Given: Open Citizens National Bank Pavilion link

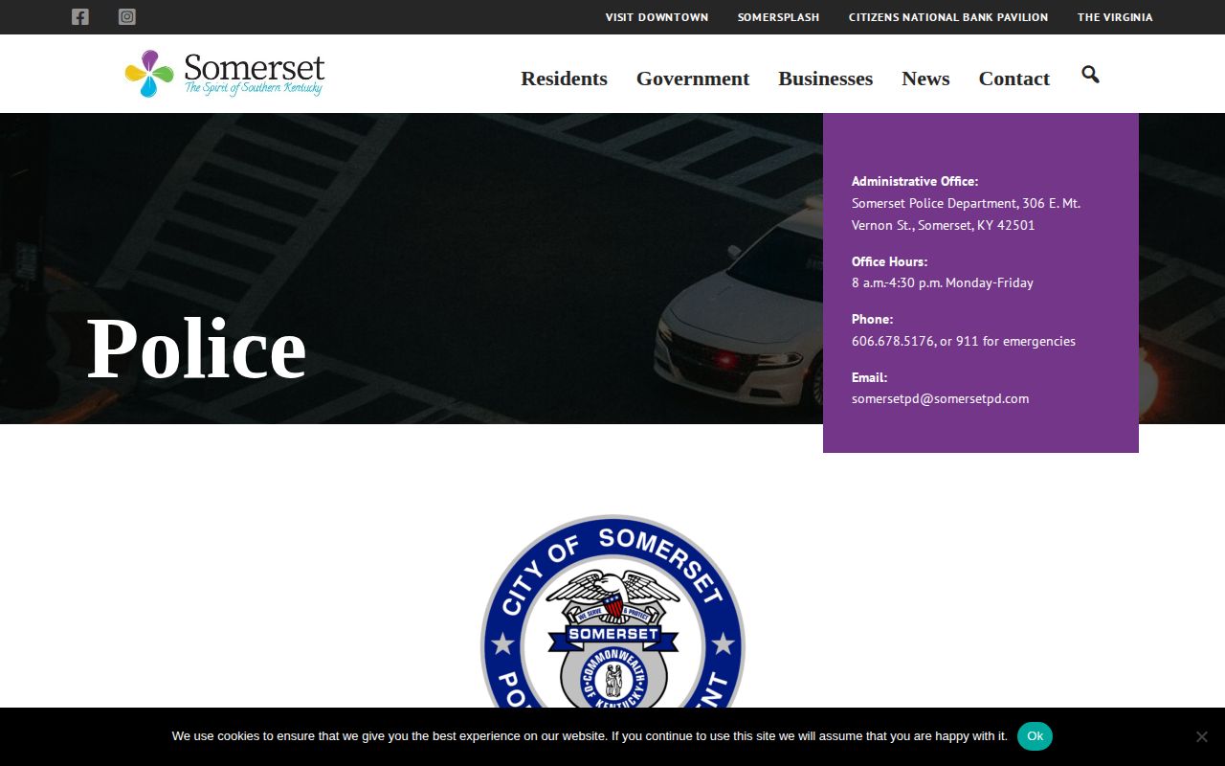Looking at the screenshot, I should point(948,17).
